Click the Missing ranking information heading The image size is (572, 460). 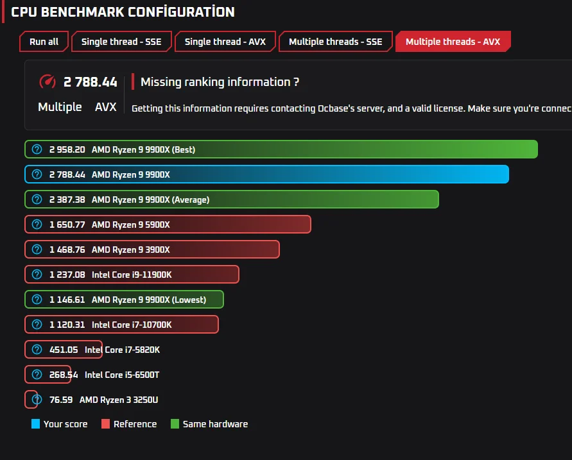pyautogui.click(x=220, y=82)
